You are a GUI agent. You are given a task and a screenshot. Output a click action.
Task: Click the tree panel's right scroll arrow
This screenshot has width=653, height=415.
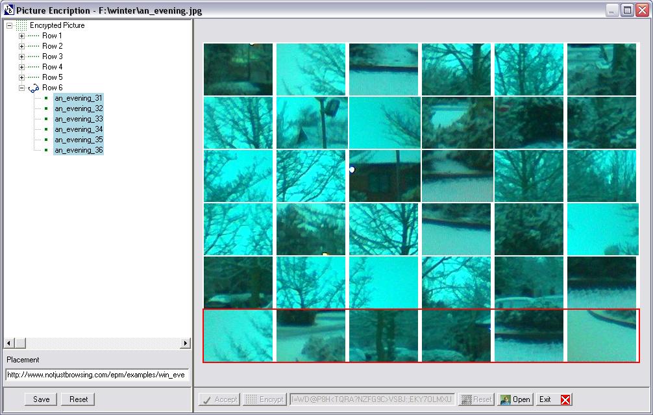click(186, 343)
